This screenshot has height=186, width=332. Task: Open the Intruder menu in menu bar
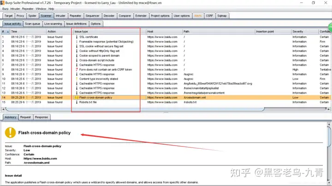[15, 9]
